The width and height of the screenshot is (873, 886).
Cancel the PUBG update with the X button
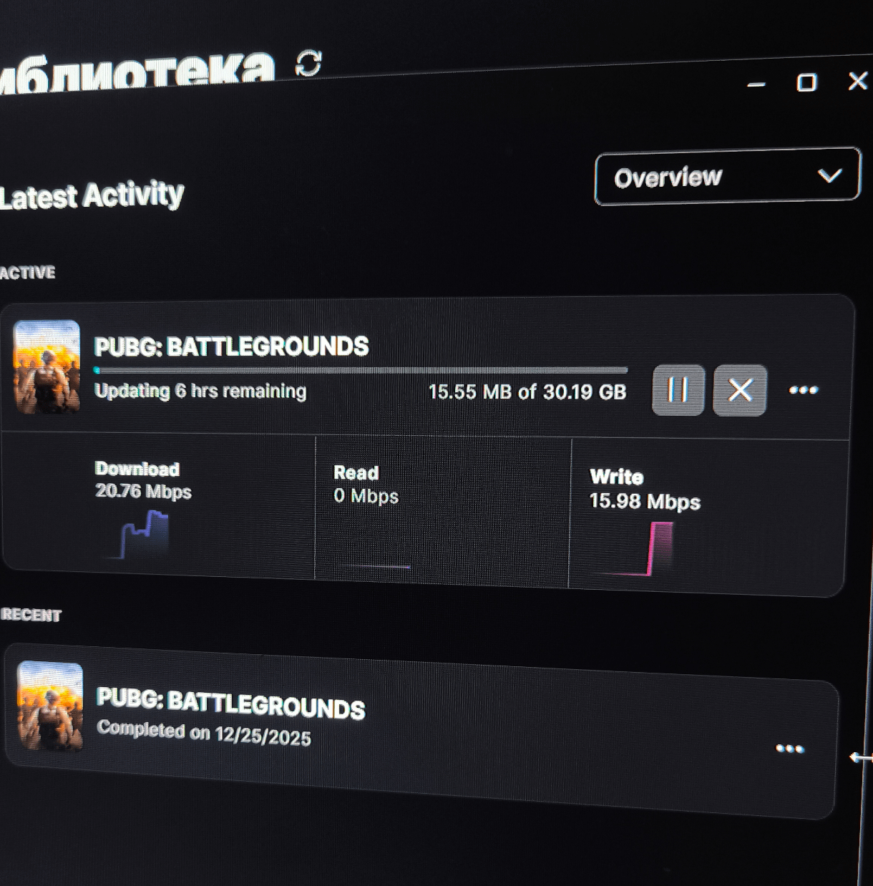click(x=740, y=390)
